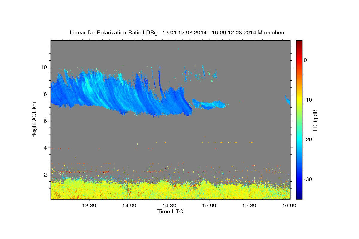The height and width of the screenshot is (239, 359).
Task: Click the small blue cloud fragment near 16:00
Action: pos(287,99)
